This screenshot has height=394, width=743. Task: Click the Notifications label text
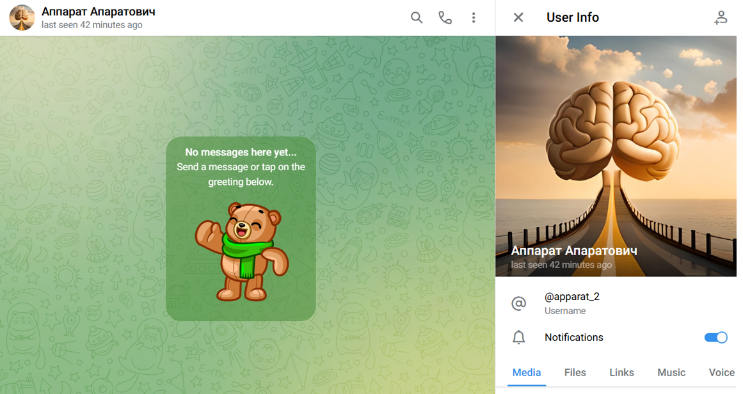point(573,338)
